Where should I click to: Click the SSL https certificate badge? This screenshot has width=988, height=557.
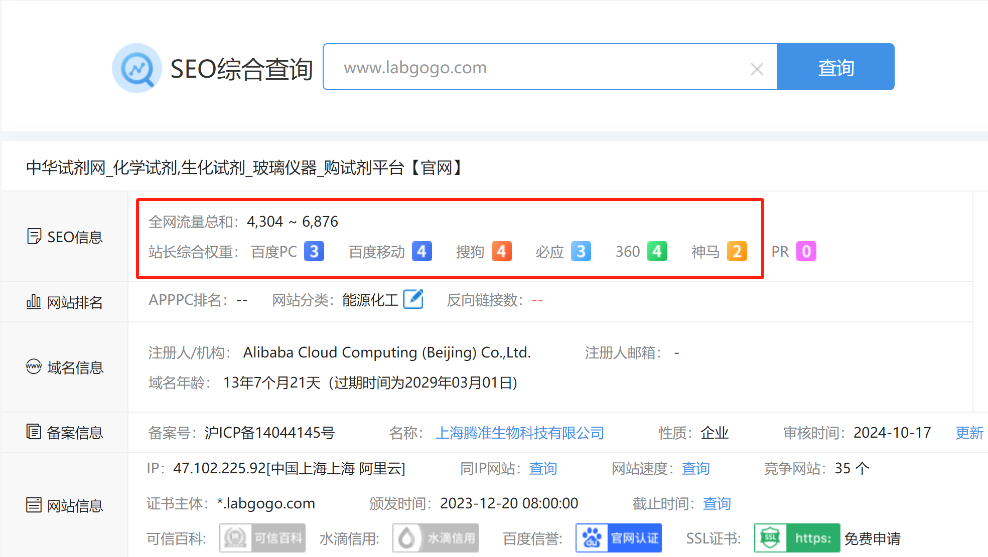click(797, 538)
